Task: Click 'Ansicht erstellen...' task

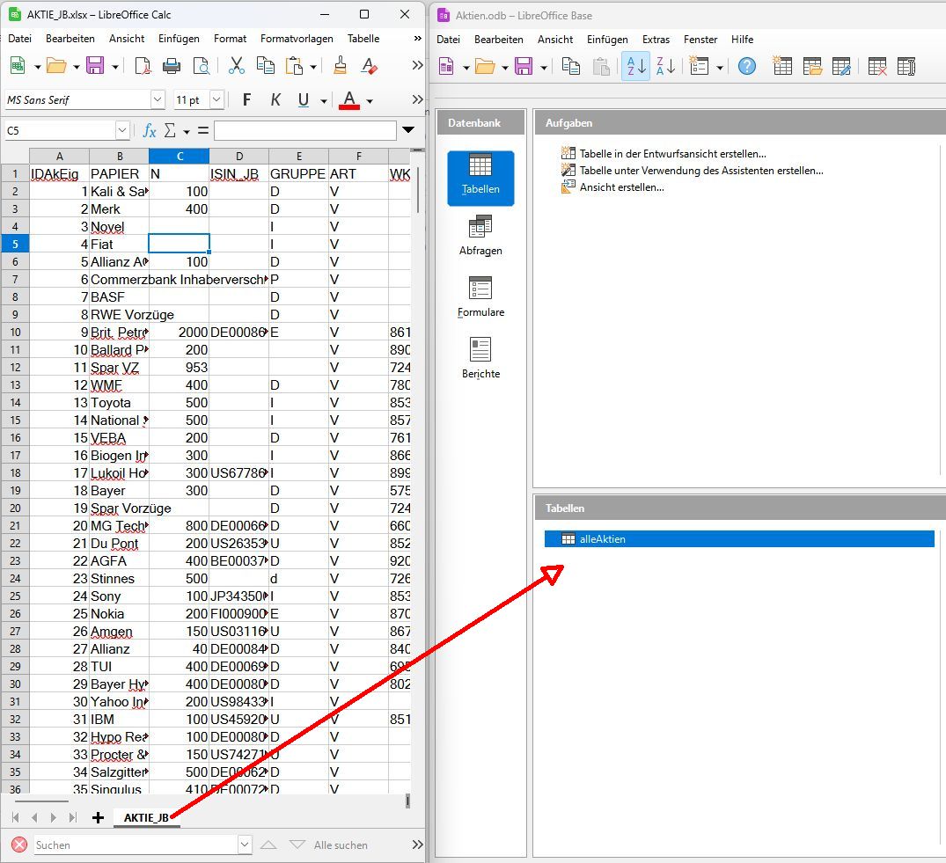Action: [x=621, y=187]
